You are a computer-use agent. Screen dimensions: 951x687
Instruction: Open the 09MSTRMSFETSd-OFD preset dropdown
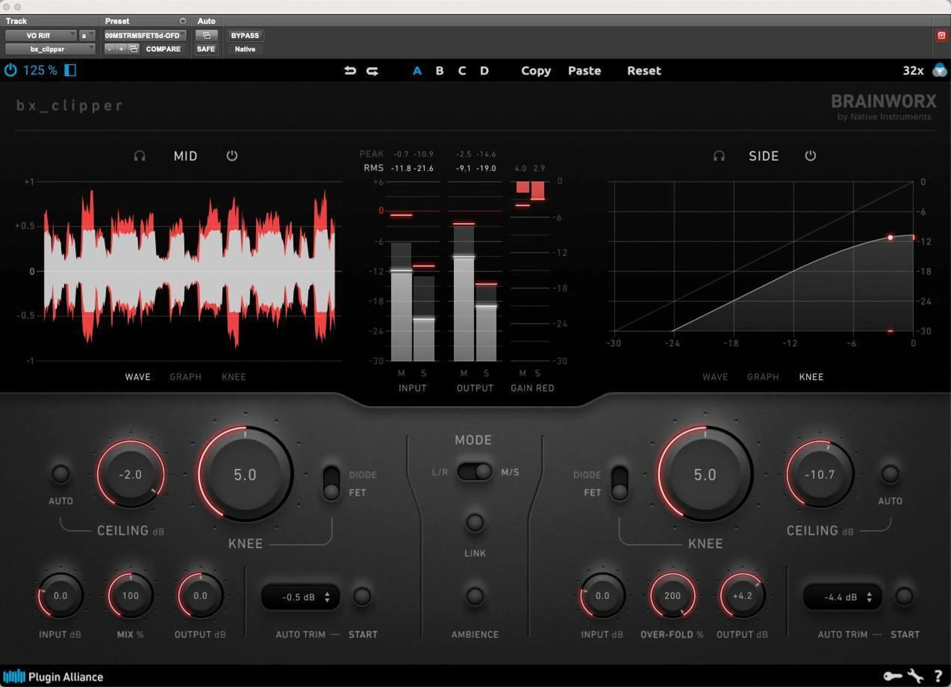pos(145,35)
